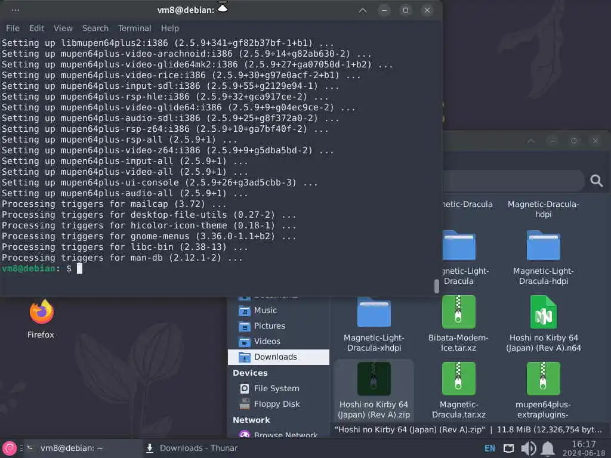This screenshot has width=611, height=458.
Task: Click the Thunar status bar file info
Action: (468, 429)
